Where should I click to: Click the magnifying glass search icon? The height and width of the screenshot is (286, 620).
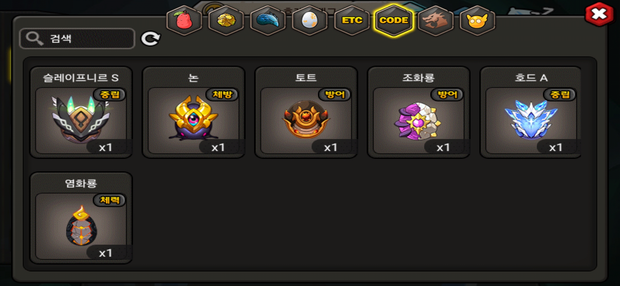coord(34,39)
